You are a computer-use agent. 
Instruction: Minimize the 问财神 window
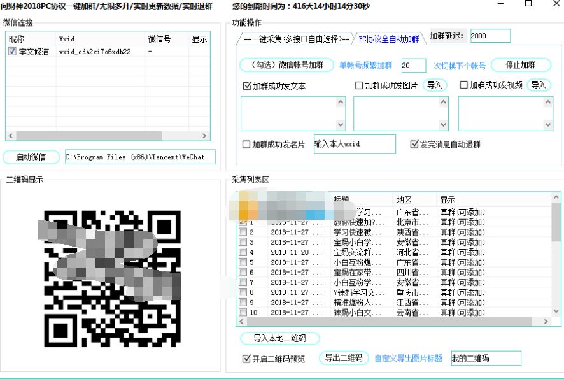tap(500, 4)
